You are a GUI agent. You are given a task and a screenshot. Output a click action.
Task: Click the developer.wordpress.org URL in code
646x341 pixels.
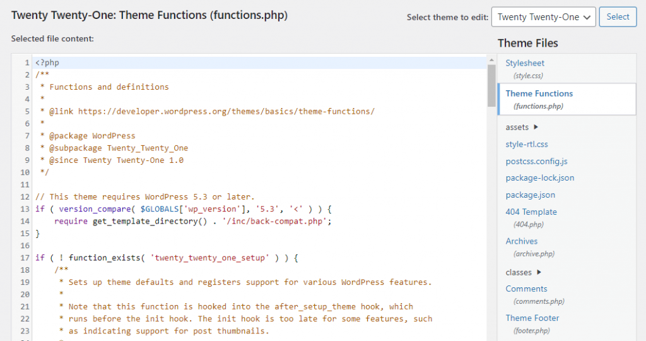[226, 111]
